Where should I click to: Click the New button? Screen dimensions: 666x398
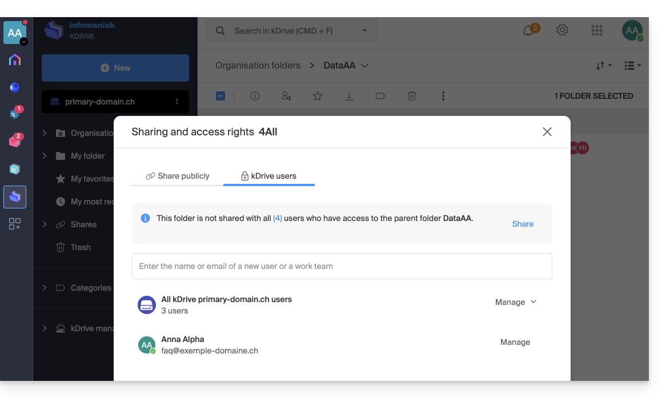[115, 68]
